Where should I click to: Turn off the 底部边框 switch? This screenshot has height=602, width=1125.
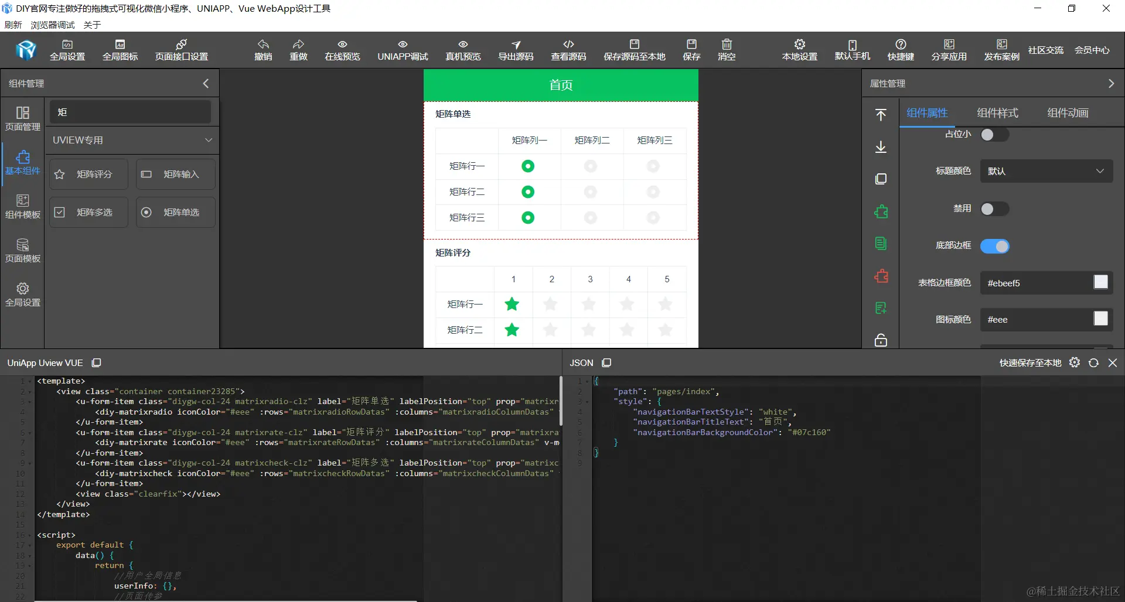[995, 246]
